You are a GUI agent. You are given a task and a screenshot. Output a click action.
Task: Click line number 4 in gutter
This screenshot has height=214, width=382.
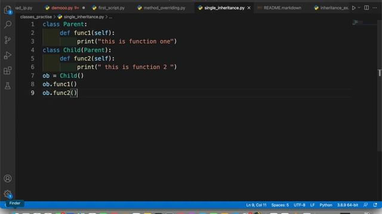pyautogui.click(x=32, y=50)
